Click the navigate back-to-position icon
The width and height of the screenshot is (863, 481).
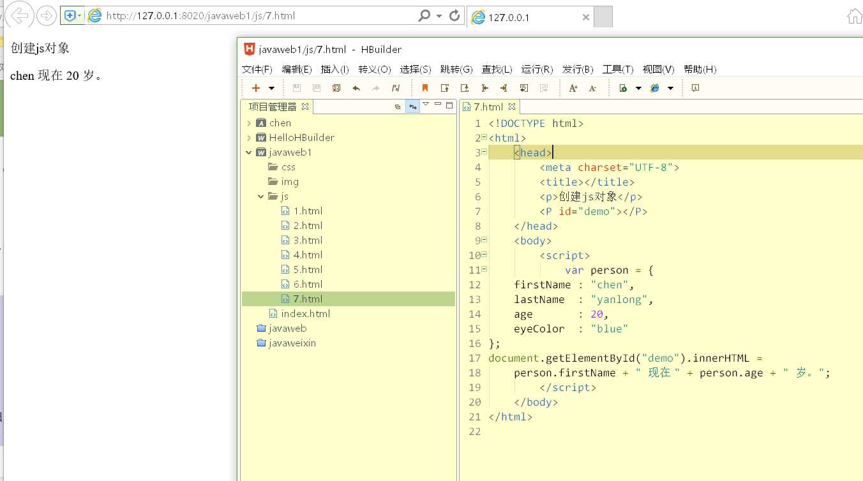(x=484, y=88)
